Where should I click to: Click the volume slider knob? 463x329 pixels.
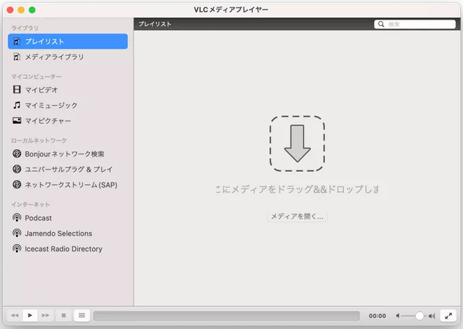click(x=419, y=316)
